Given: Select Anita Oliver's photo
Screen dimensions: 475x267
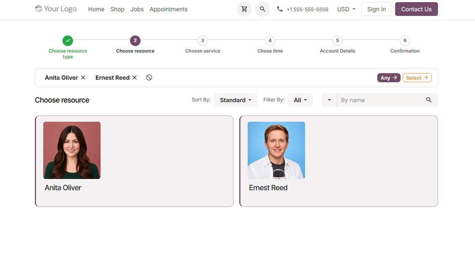Looking at the screenshot, I should click(x=72, y=150).
